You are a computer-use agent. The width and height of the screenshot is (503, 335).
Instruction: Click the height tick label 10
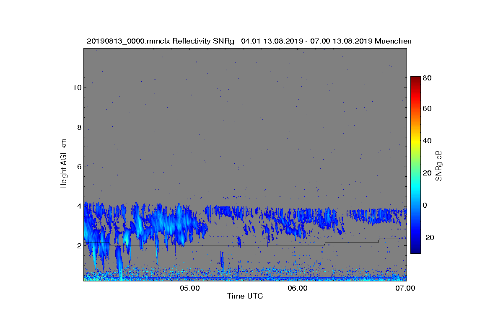76,88
